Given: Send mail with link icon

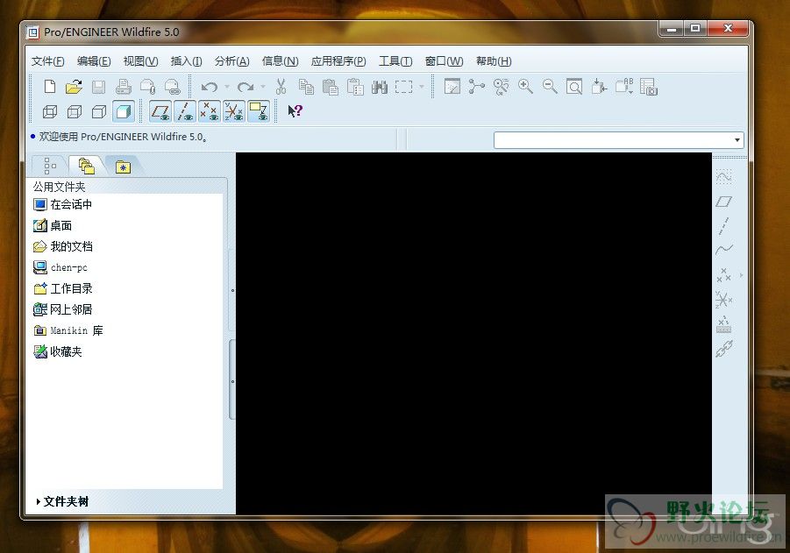Looking at the screenshot, I should click(173, 87).
